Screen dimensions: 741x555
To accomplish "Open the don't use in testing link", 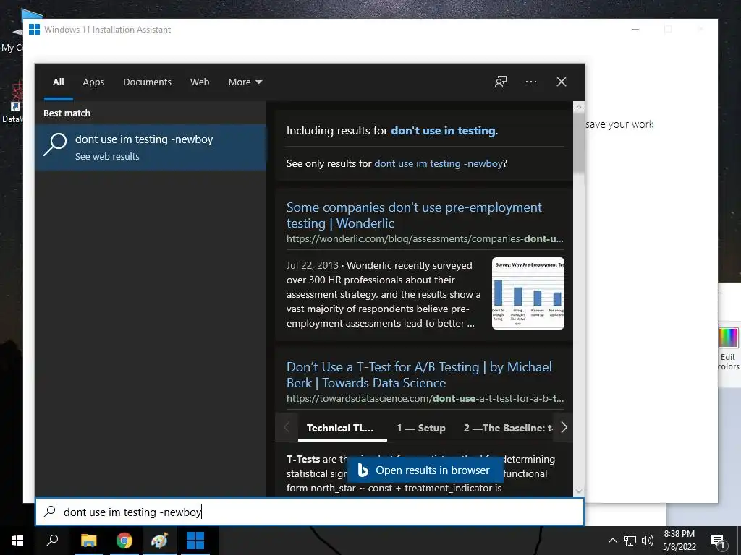I will [x=444, y=131].
